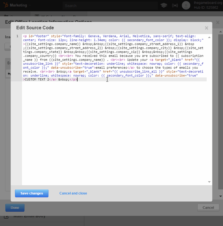Image resolution: width=223 pixels, height=226 pixels.
Task: Click thegameboard.org account name
Action: [x=208, y=3]
